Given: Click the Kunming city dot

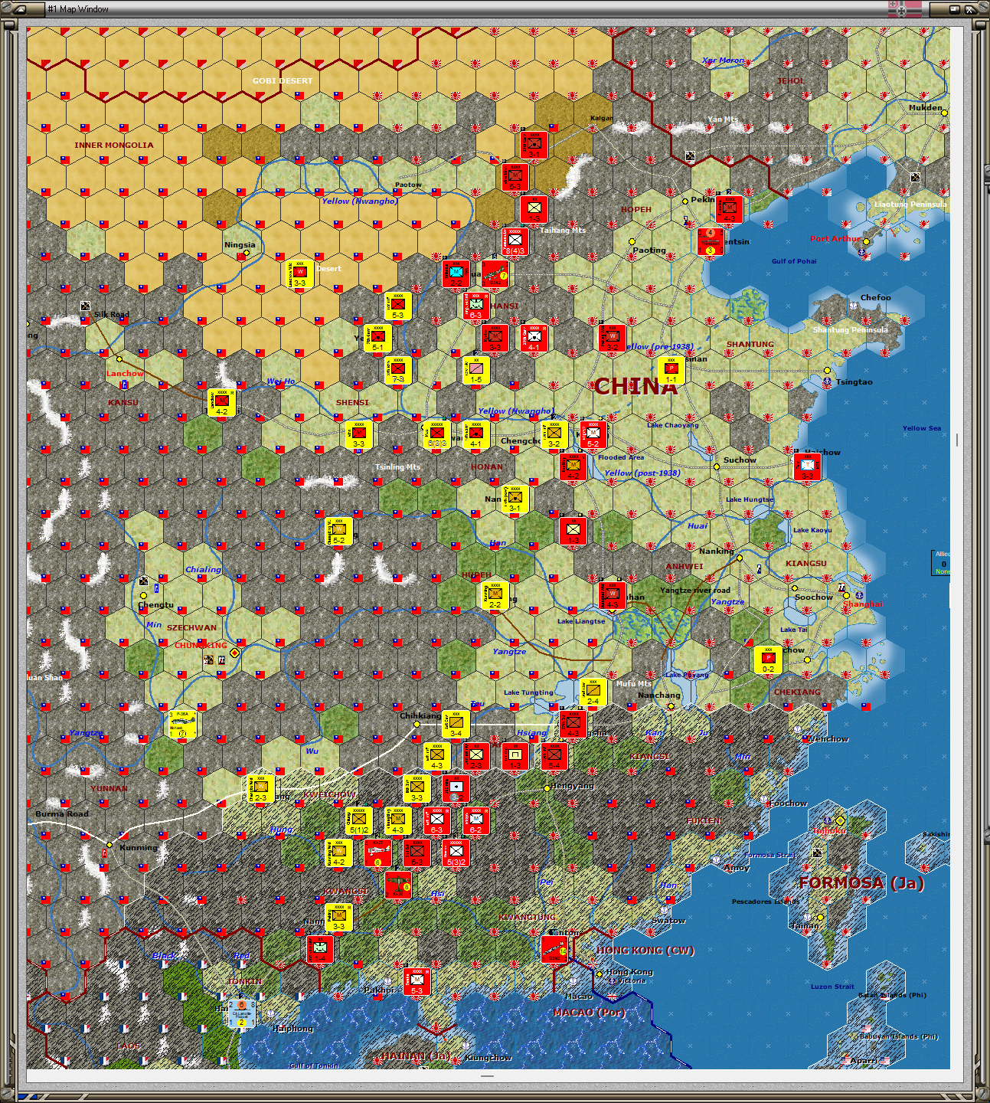Looking at the screenshot, I should [109, 845].
